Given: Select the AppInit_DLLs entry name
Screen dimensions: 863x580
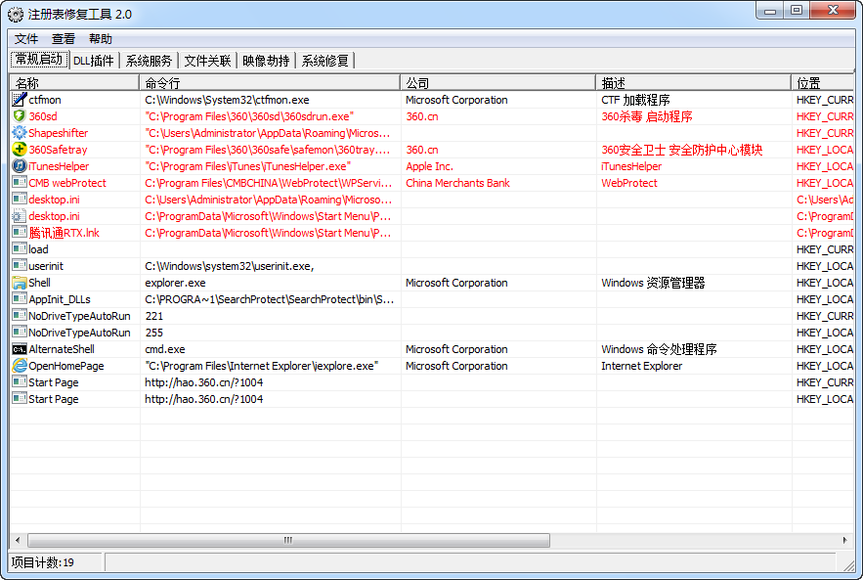Looking at the screenshot, I should click(60, 299).
